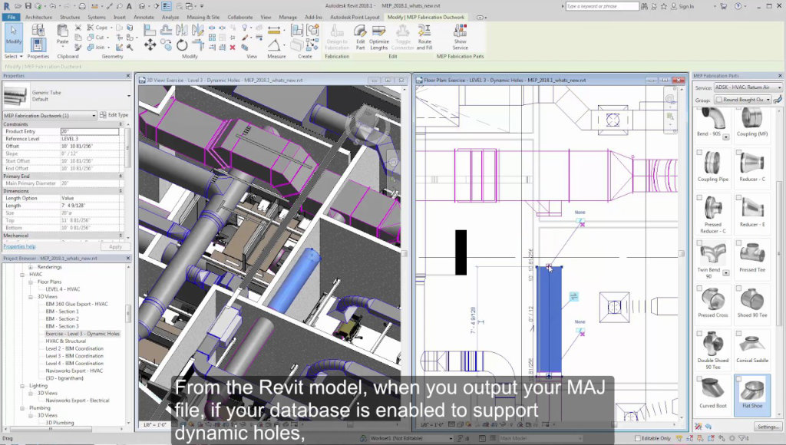Image resolution: width=786 pixels, height=445 pixels.
Task: Tick the Coupling Pipe part checkbox
Action: click(699, 153)
